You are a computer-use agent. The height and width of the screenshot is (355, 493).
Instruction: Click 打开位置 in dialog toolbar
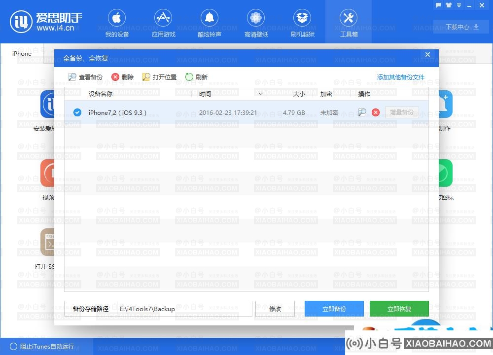[159, 77]
